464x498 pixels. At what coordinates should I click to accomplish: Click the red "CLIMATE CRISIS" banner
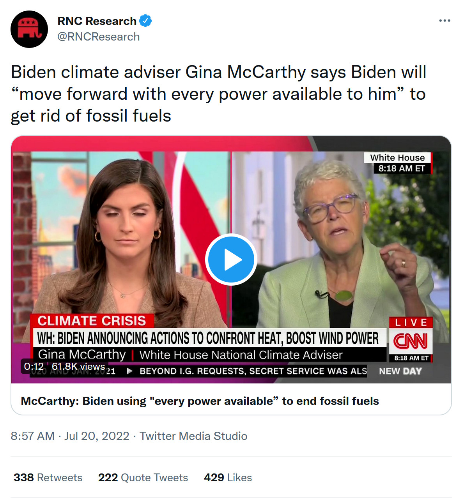(x=92, y=321)
